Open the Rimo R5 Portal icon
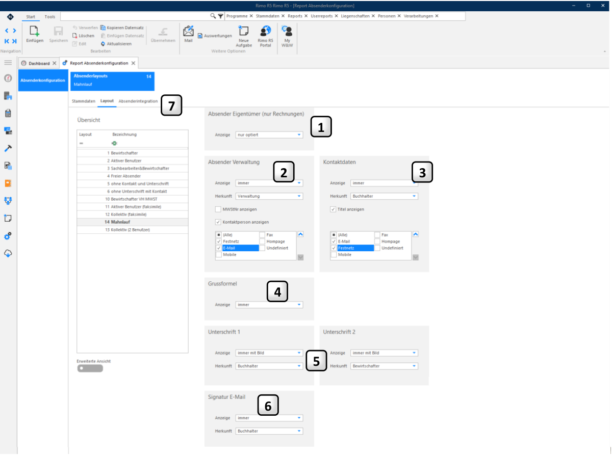The width and height of the screenshot is (612, 455). [265, 31]
